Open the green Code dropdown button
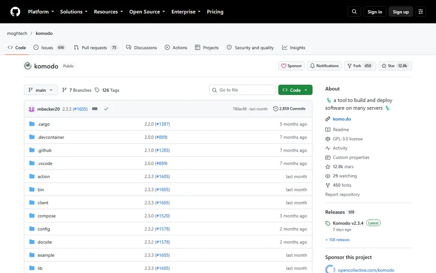The image size is (436, 273). 295,90
